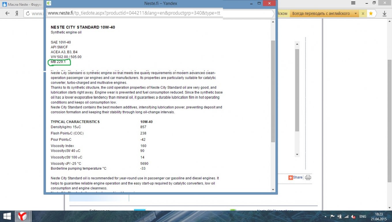Click 'Всегда переводить с английского' button
The width and height of the screenshot is (392, 222).
(321, 14)
